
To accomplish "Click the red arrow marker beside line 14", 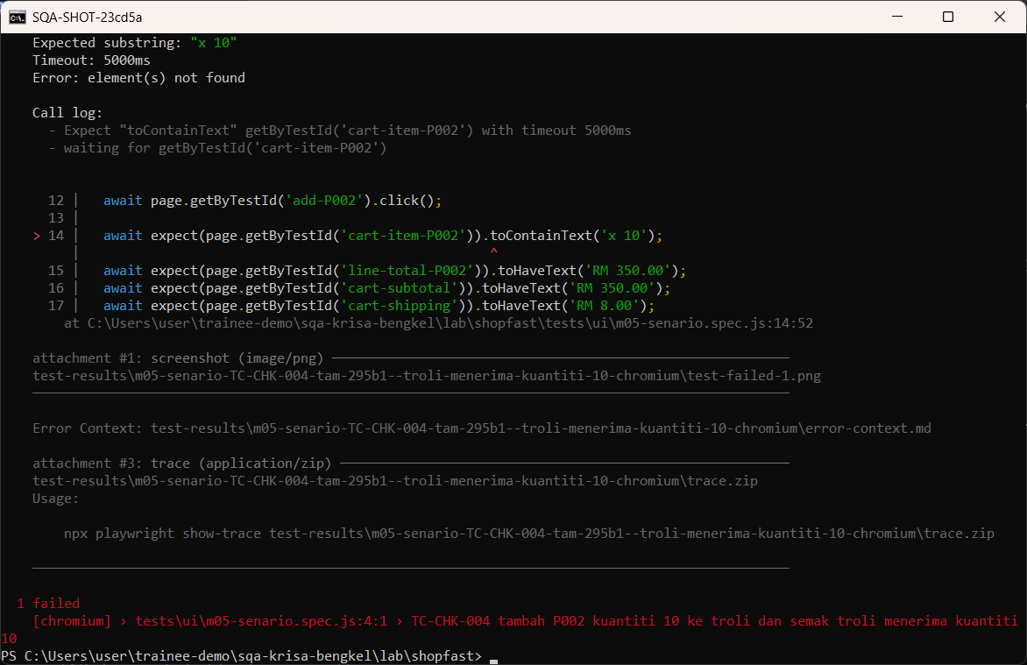I will [x=37, y=236].
